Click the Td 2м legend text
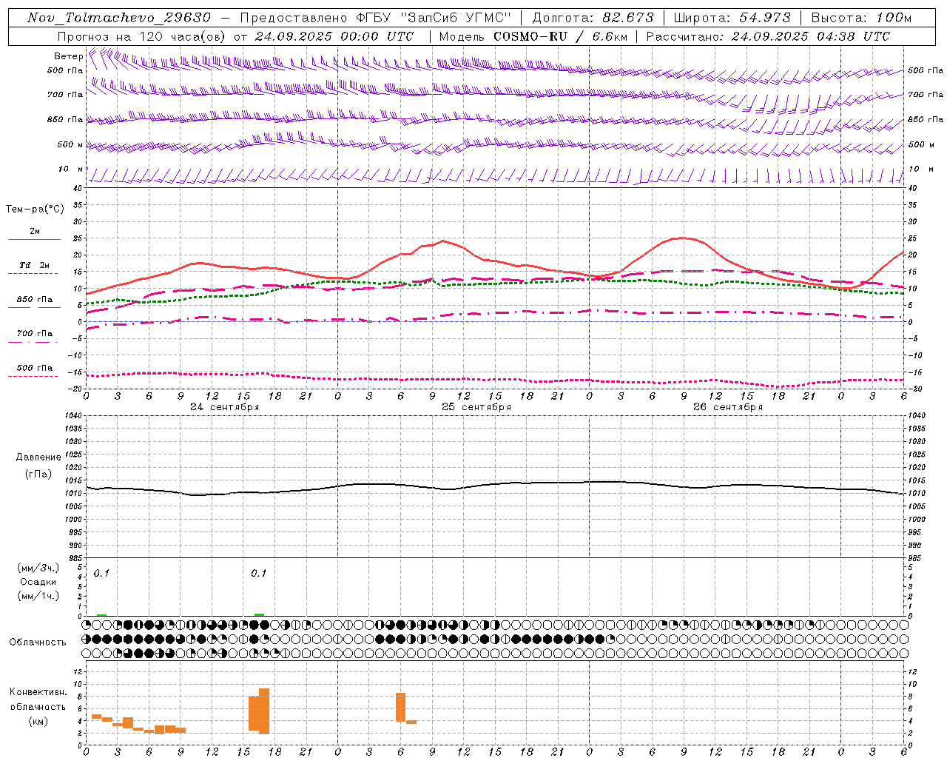 click(x=34, y=265)
